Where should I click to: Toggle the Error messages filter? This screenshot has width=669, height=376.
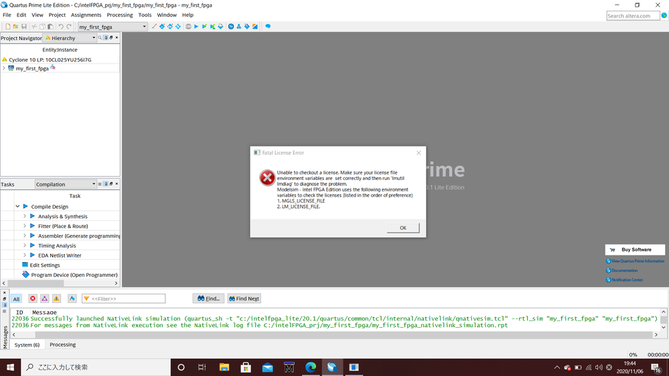32,298
